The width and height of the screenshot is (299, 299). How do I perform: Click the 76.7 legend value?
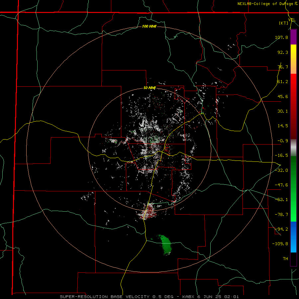pos(283,67)
